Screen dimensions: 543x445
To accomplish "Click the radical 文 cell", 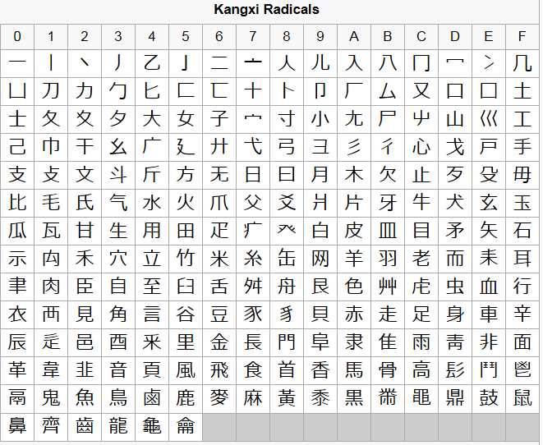I will click(x=85, y=175).
